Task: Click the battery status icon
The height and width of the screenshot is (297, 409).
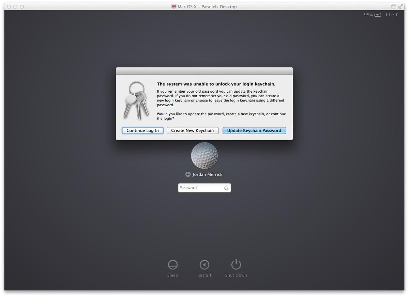Action: 378,15
